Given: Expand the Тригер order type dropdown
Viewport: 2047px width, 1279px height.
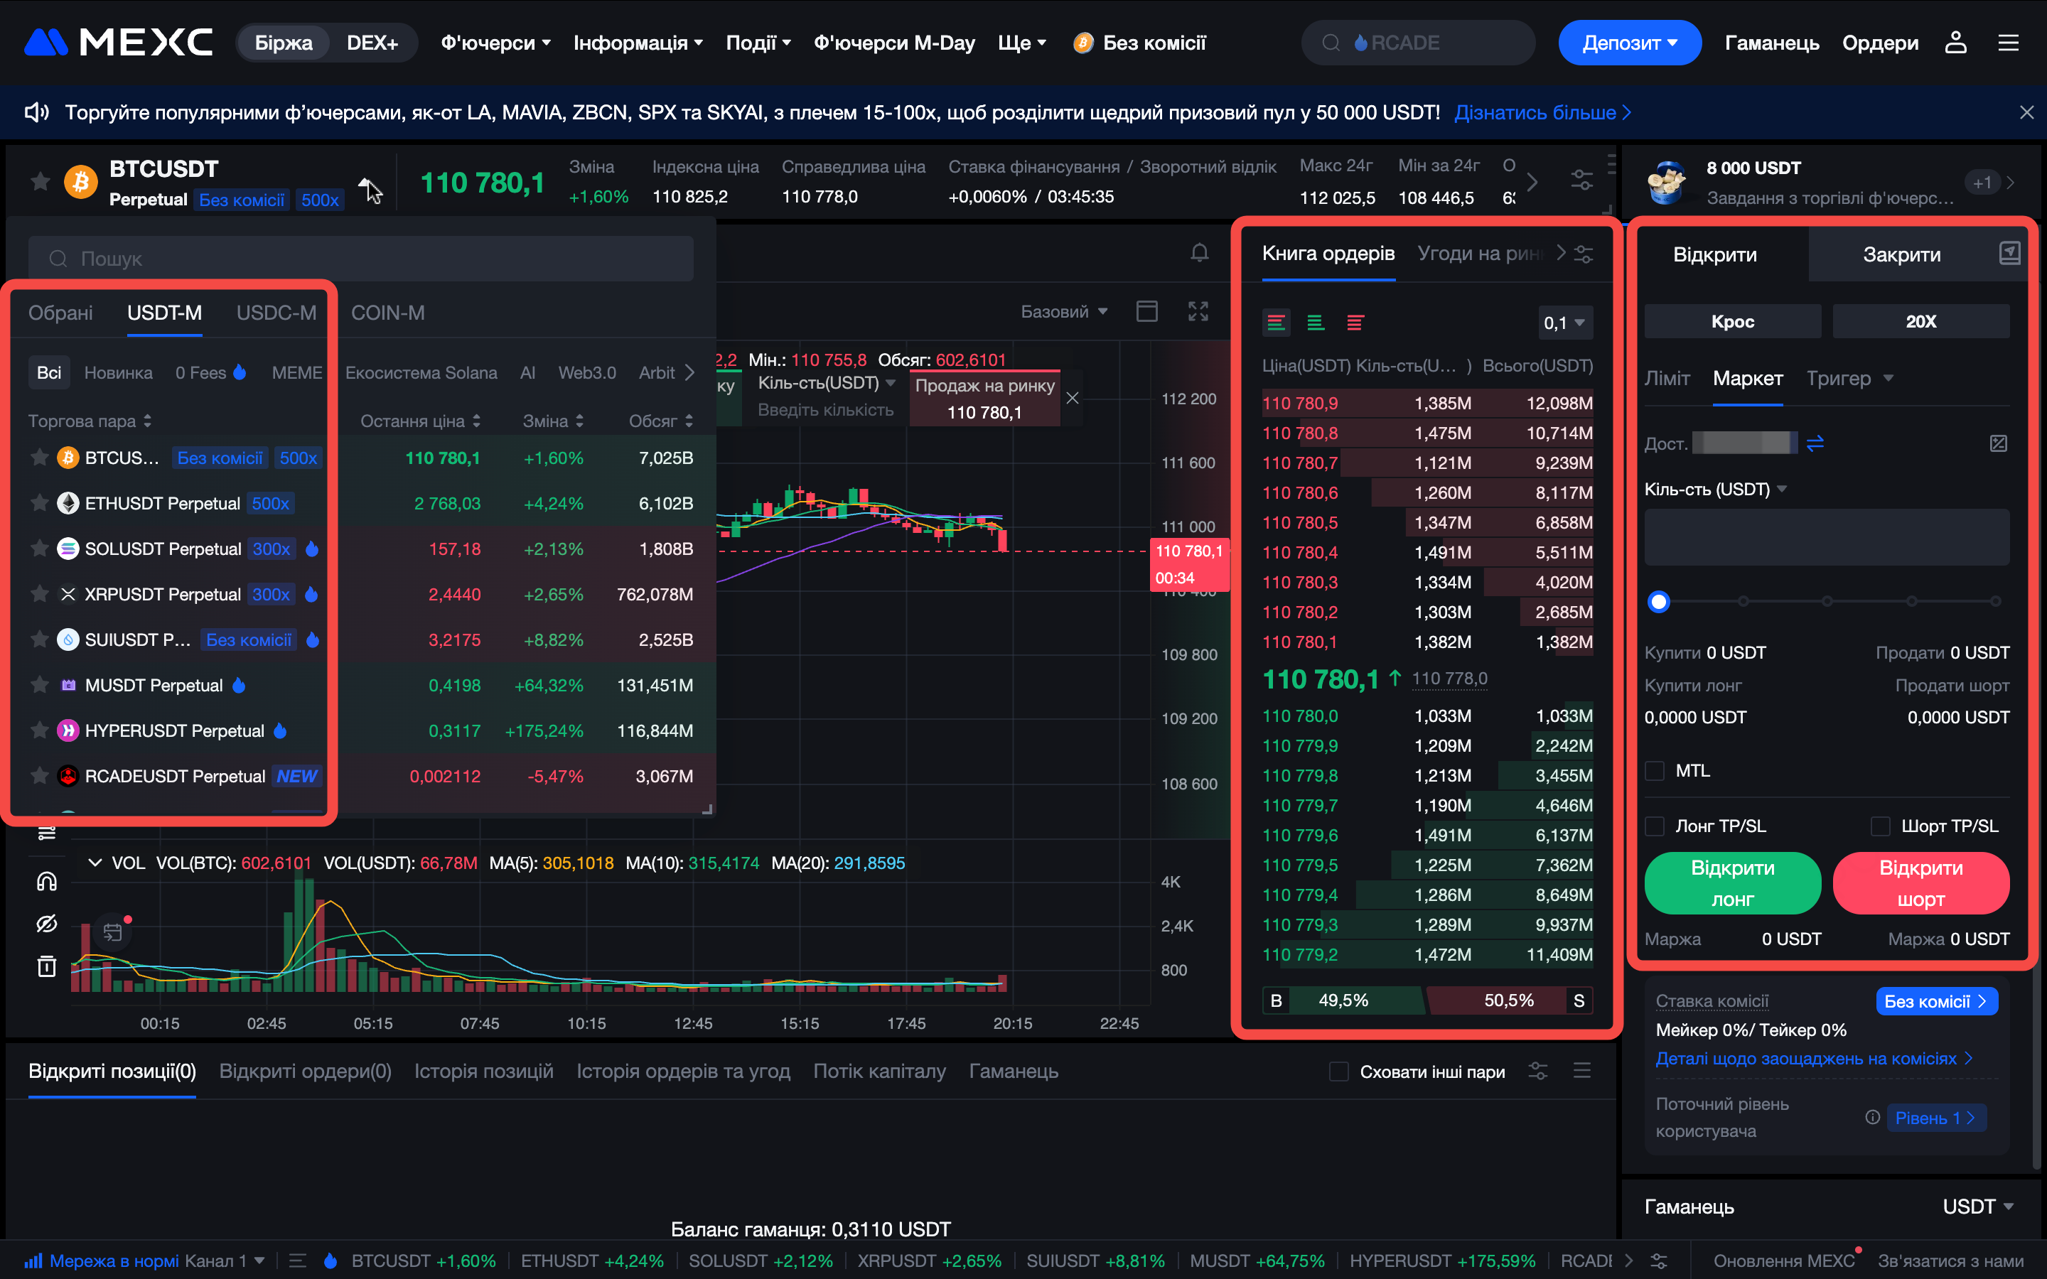Looking at the screenshot, I should point(1849,378).
